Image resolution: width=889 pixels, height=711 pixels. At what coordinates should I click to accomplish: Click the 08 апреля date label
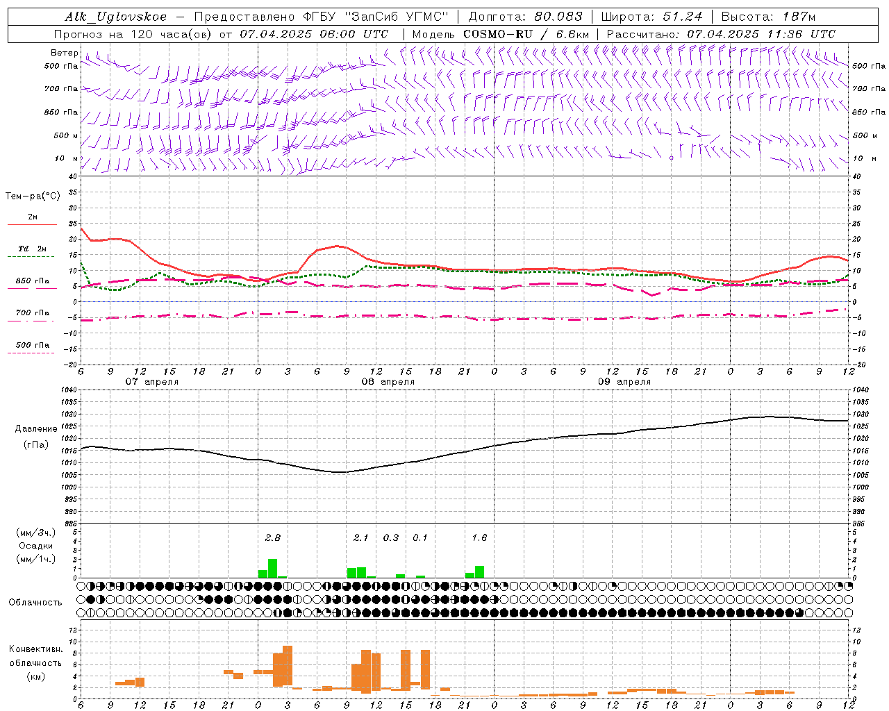click(x=388, y=382)
